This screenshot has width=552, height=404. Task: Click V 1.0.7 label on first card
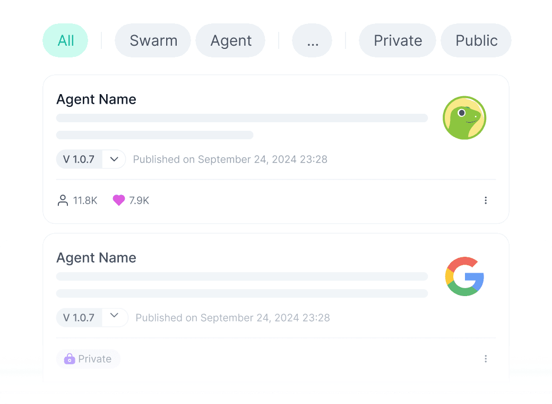pyautogui.click(x=79, y=159)
